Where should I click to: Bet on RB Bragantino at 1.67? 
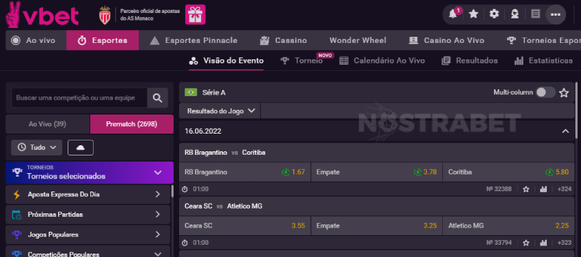[245, 172]
